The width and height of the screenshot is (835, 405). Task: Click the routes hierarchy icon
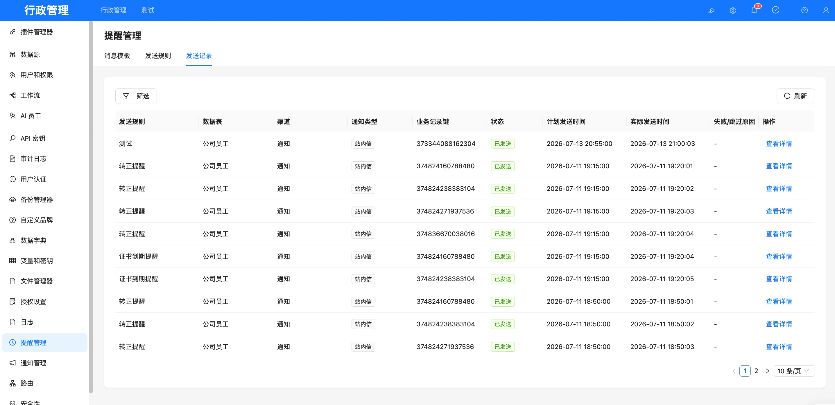tap(12, 383)
